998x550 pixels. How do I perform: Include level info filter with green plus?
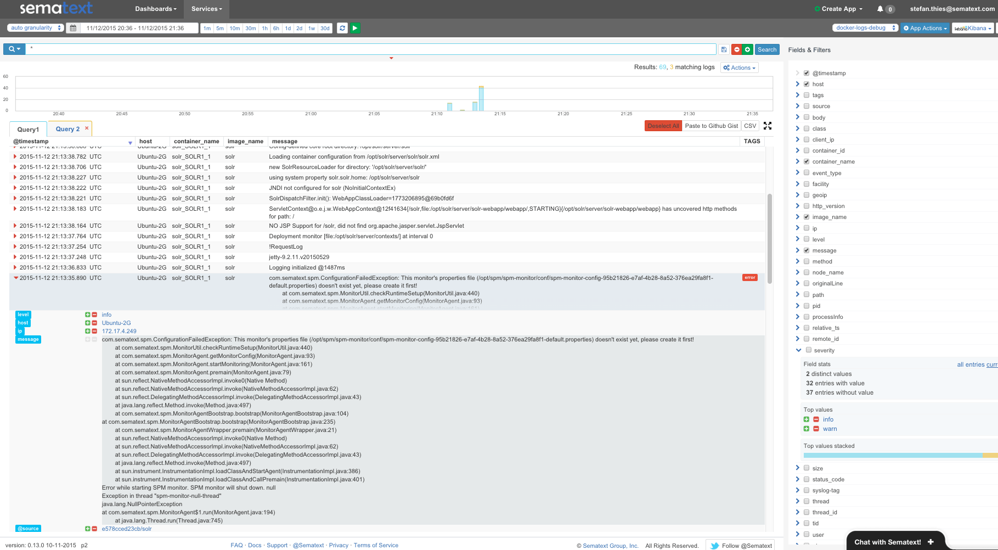(x=87, y=315)
